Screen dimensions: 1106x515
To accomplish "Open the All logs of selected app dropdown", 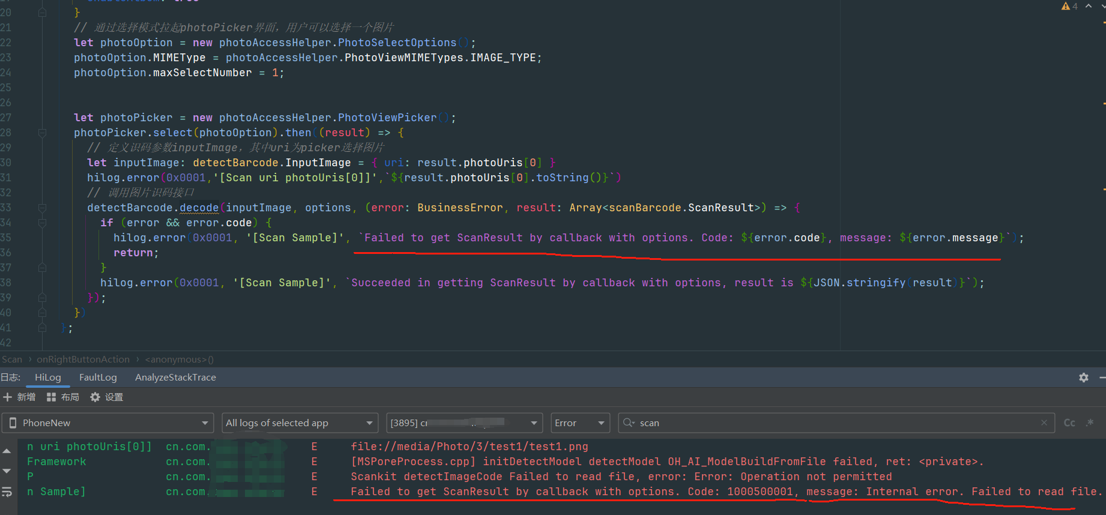I will (x=300, y=423).
